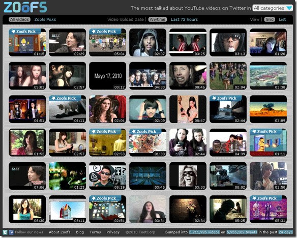Click the 2,211,995 videos count

click(x=204, y=232)
